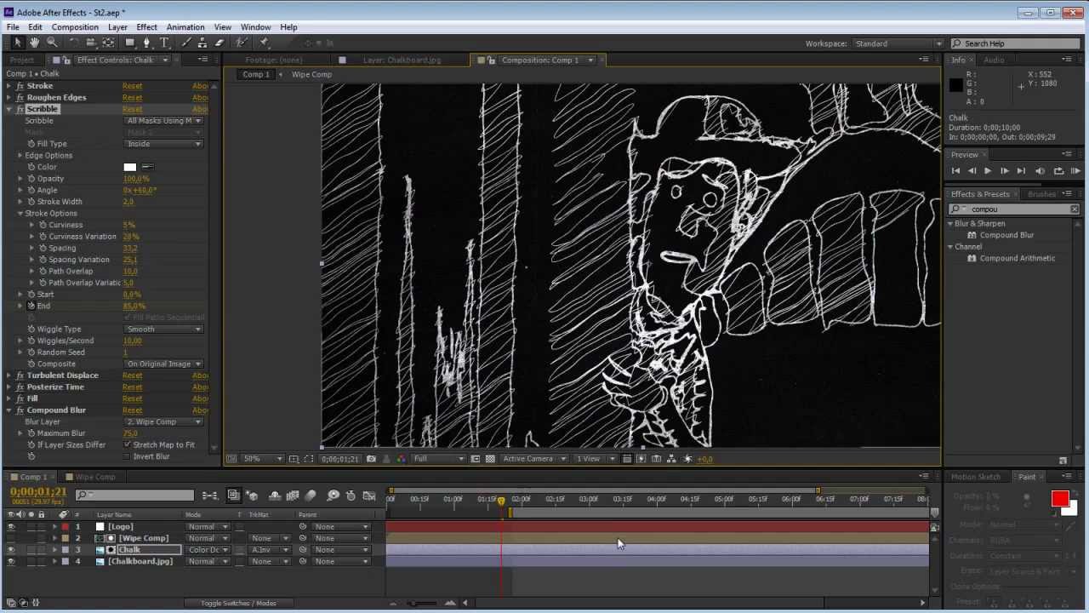Toggle Stretch Map to Fit checkbox
Screen dimensions: 1089x613
point(127,445)
